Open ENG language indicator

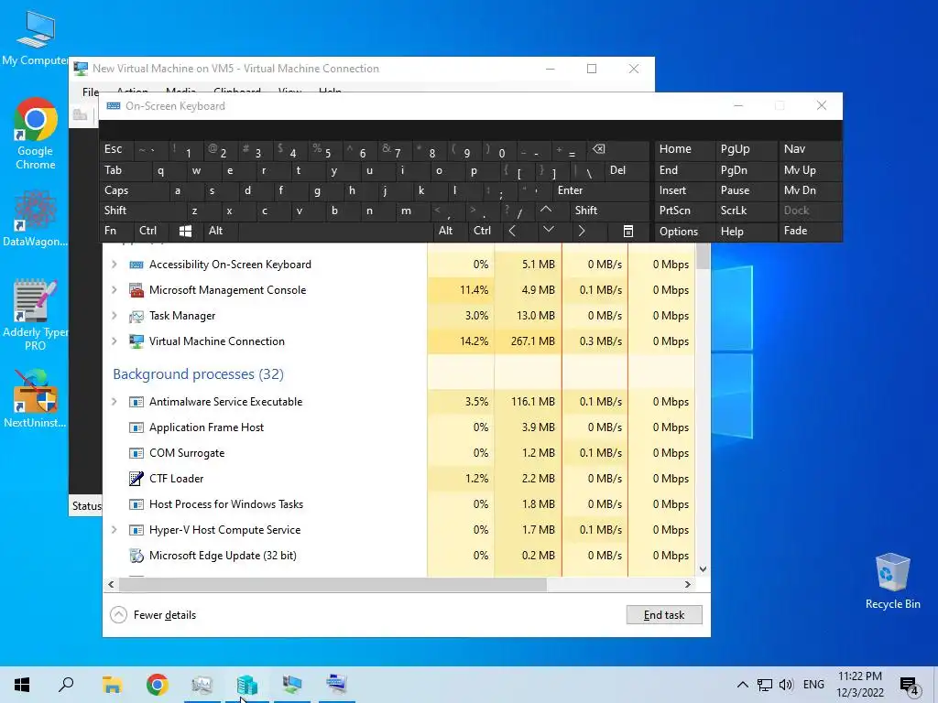[813, 685]
